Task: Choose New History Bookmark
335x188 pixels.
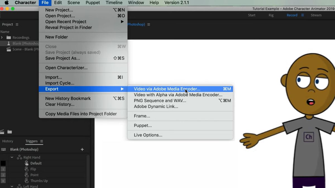Action: click(83, 98)
